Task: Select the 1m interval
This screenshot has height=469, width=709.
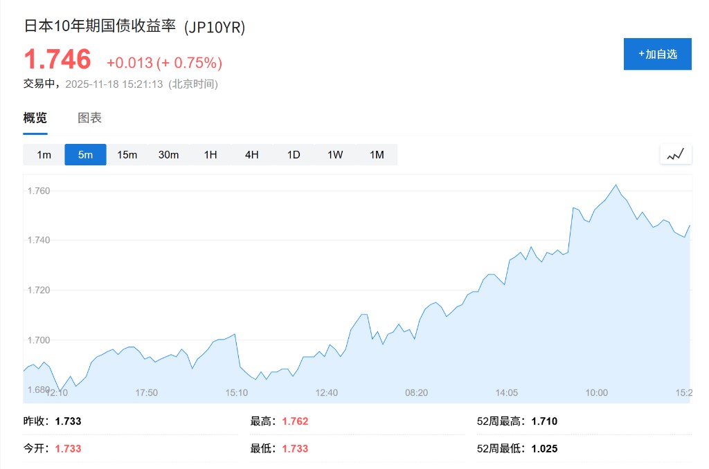Action: [x=44, y=155]
